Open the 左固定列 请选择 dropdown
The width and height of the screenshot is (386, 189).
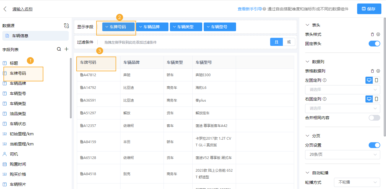click(x=342, y=90)
